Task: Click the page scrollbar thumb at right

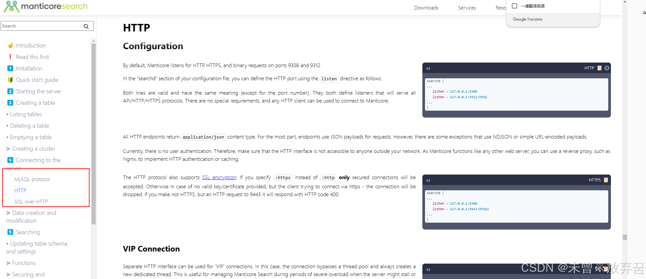Action: [x=625, y=237]
